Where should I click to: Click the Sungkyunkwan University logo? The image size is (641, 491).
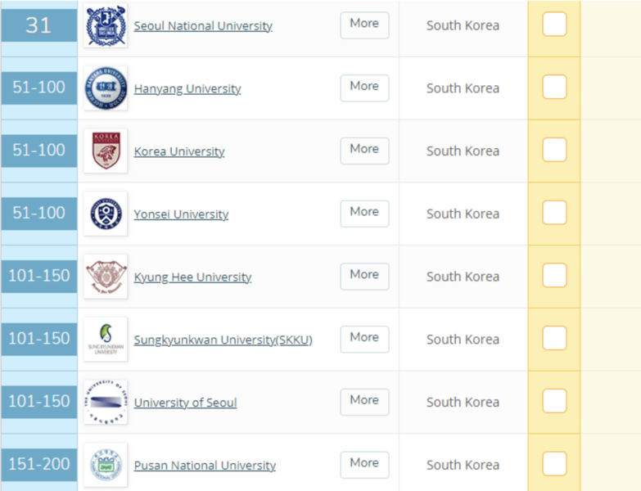coord(106,340)
